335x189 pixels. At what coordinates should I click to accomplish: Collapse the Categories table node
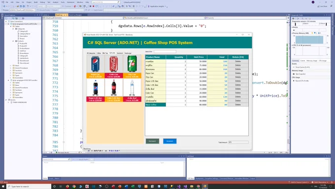coord(13,29)
